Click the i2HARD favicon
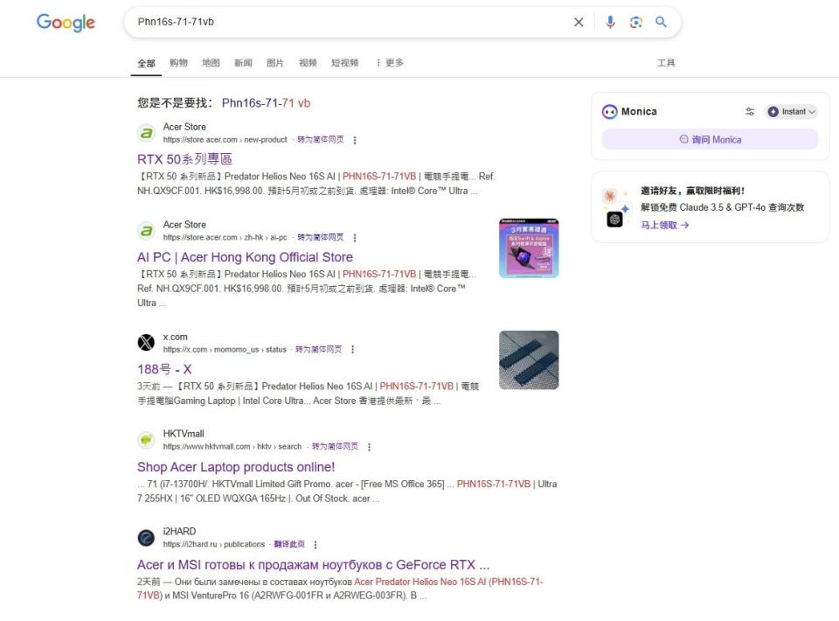 click(146, 538)
